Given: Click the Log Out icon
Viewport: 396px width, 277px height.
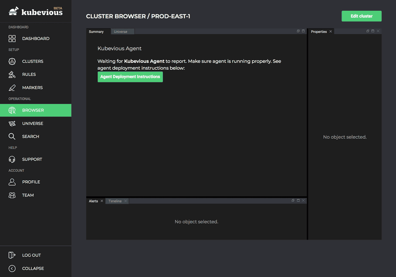Looking at the screenshot, I should [12, 255].
